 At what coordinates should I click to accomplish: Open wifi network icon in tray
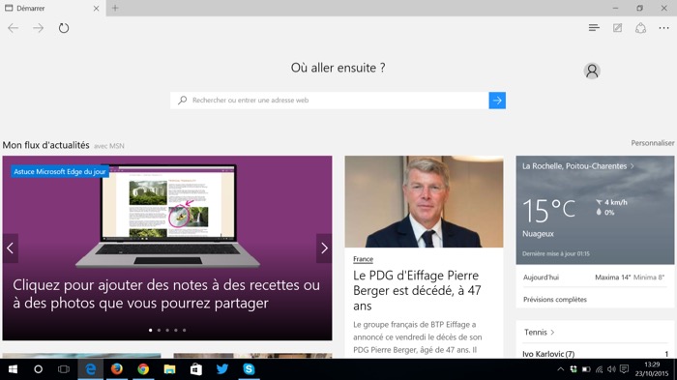[599, 369]
